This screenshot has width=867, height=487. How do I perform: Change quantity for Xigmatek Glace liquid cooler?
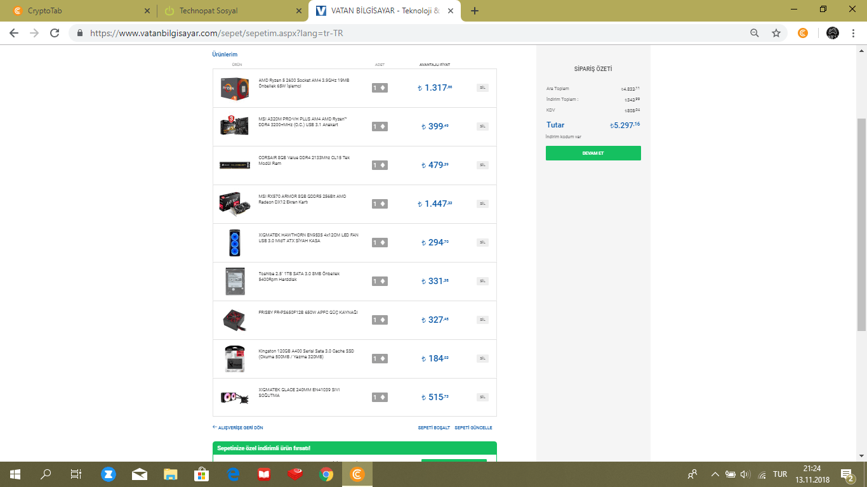[380, 397]
